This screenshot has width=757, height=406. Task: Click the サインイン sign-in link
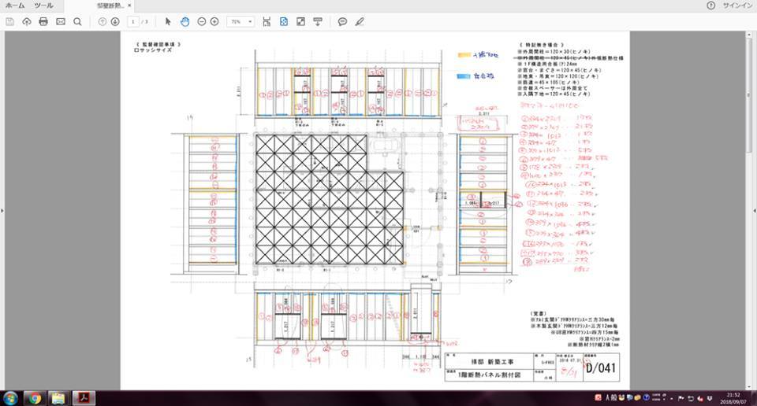pos(739,6)
